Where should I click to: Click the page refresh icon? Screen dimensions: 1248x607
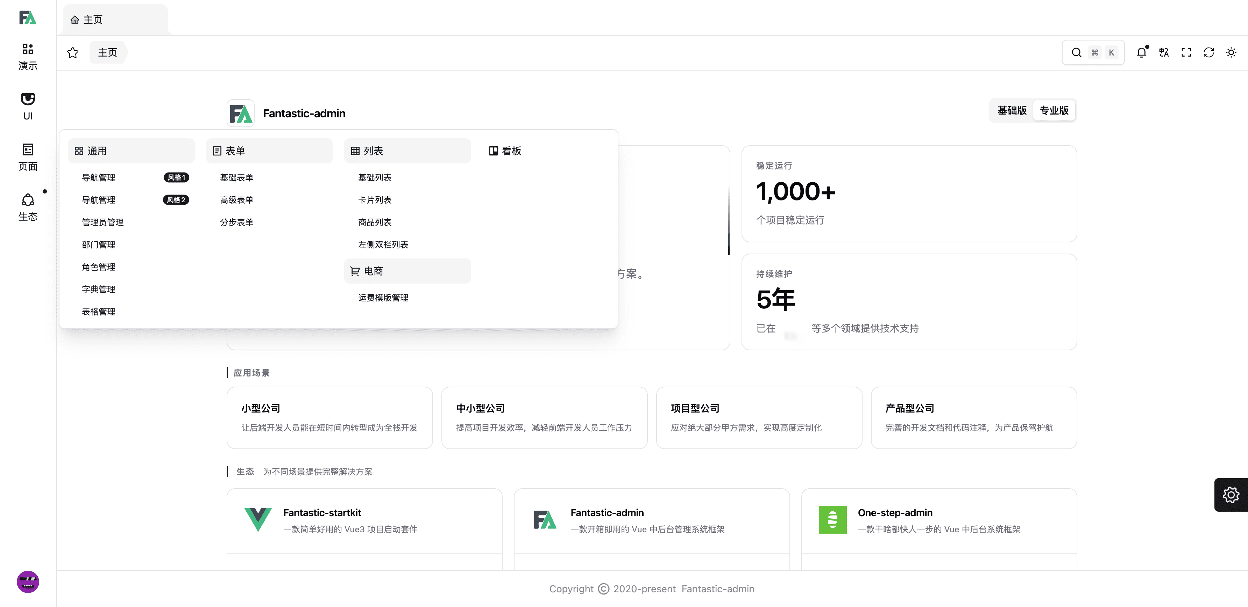(x=1208, y=53)
